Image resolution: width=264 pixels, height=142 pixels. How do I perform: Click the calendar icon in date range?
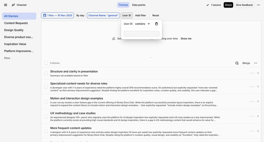click(x=45, y=16)
